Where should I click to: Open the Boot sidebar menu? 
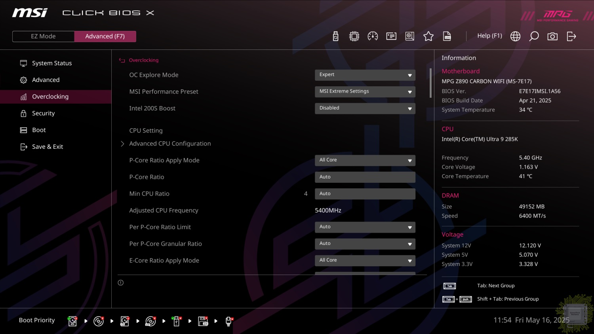coord(56,130)
